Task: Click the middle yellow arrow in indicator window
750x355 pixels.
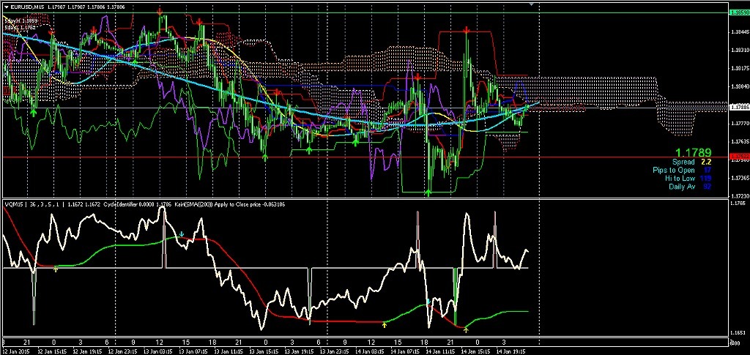Action: coord(386,323)
